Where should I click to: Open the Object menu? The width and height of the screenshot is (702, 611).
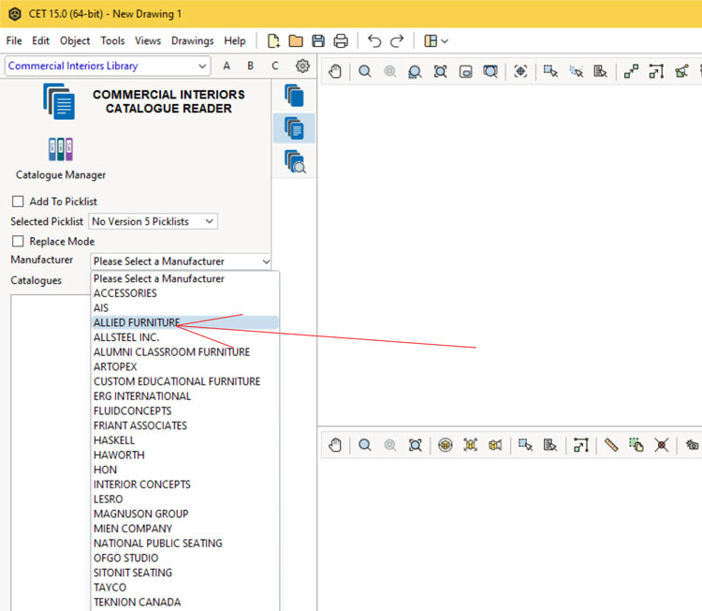(75, 41)
